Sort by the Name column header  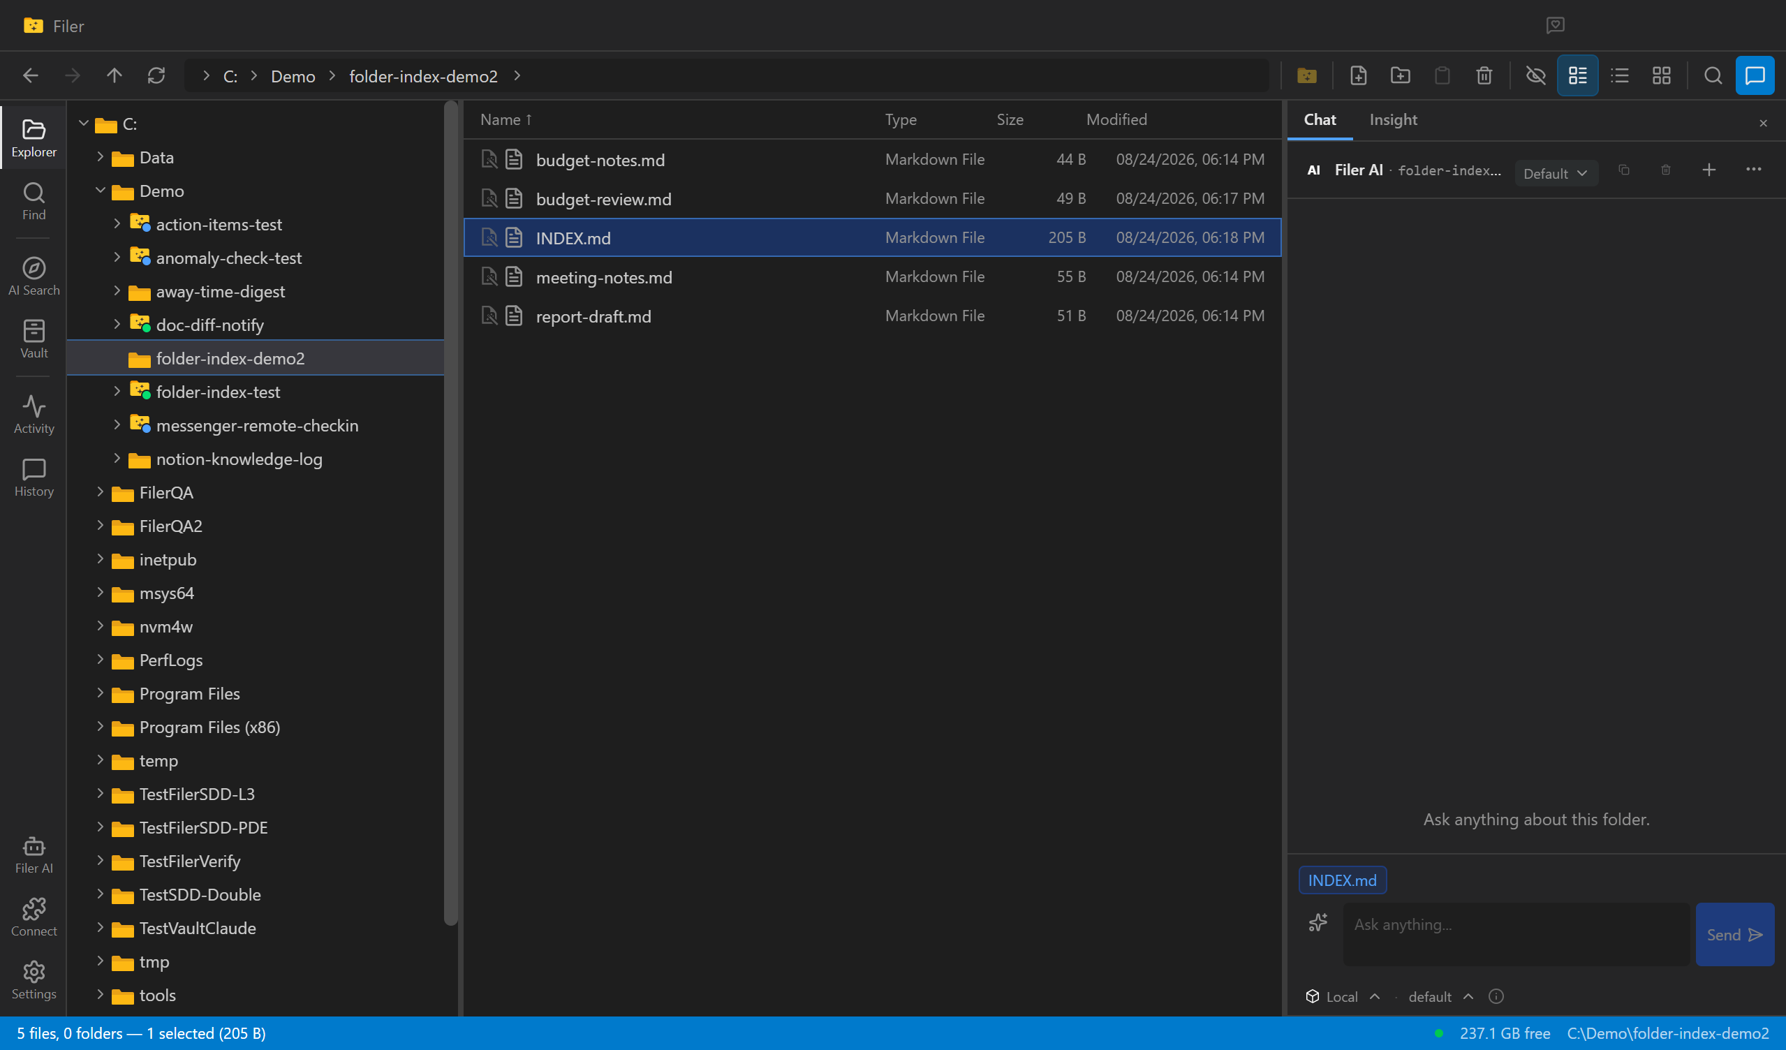pos(505,120)
